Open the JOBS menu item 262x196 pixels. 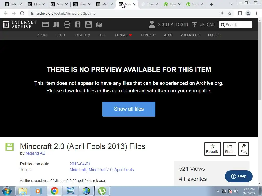point(168,35)
